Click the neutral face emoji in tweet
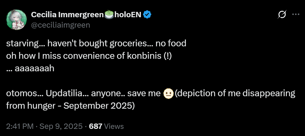 pyautogui.click(x=168, y=94)
